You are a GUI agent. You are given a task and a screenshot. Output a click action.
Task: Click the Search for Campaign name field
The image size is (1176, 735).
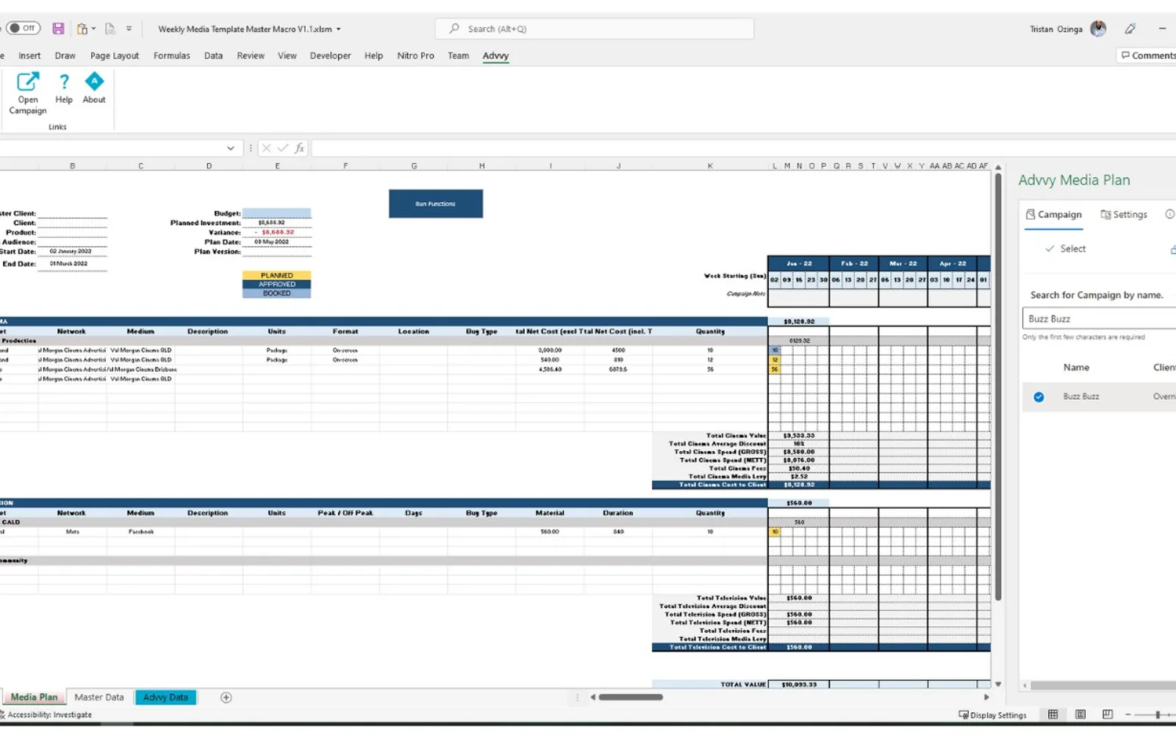coord(1099,318)
